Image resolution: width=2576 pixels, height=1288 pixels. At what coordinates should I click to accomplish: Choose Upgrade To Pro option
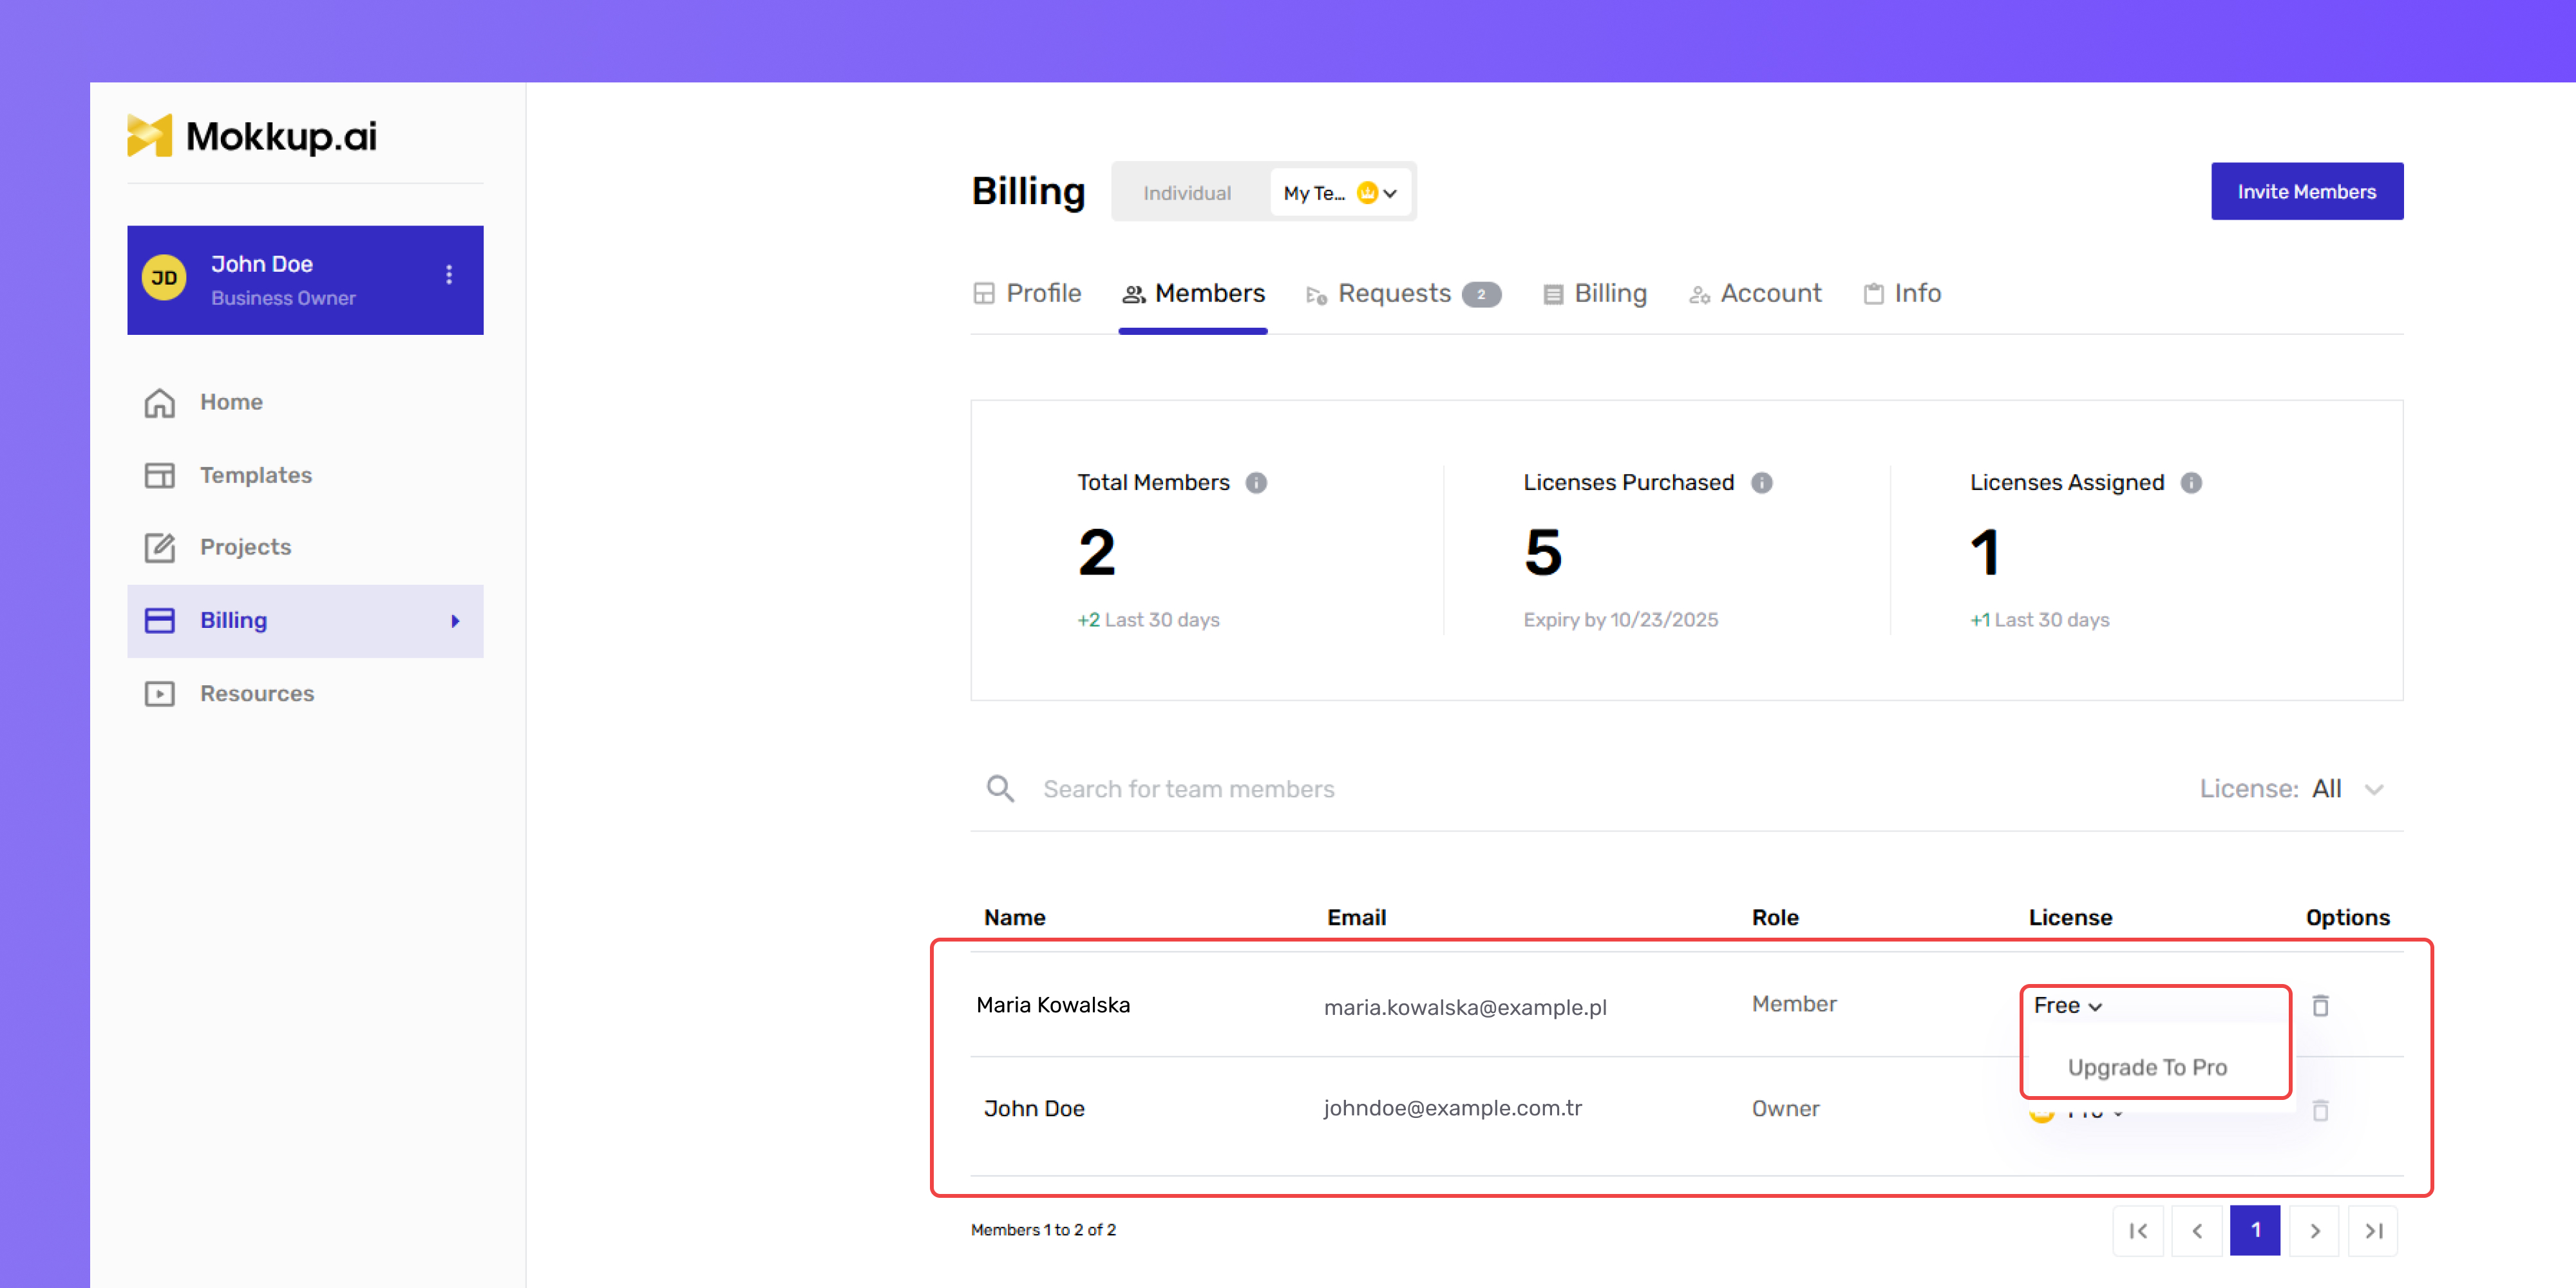[x=2147, y=1067]
